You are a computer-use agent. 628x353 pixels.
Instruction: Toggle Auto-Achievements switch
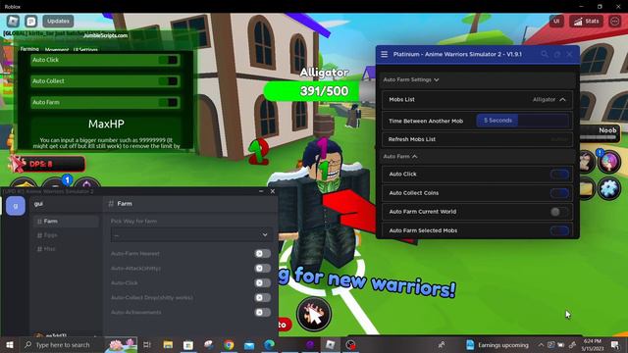(x=262, y=312)
